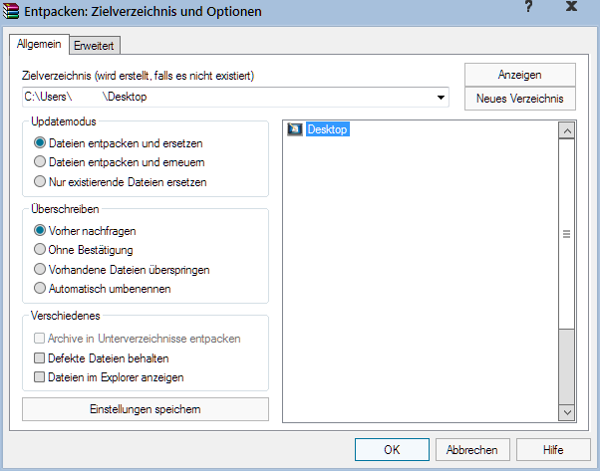This screenshot has height=471, width=600.
Task: Choose 'Vorhandene Dateien überspringen' option
Action: click(40, 269)
